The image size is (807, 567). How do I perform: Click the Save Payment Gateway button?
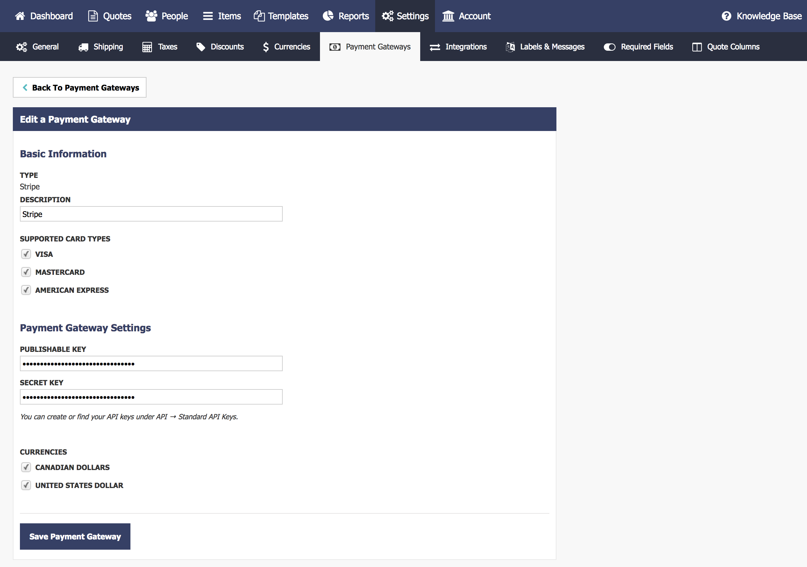pos(75,536)
